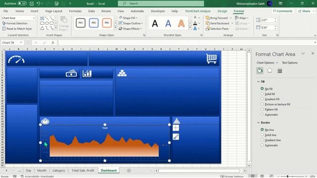This screenshot has width=317, height=178.
Task: Increase shape height with spinner arrow
Action: 275,19
